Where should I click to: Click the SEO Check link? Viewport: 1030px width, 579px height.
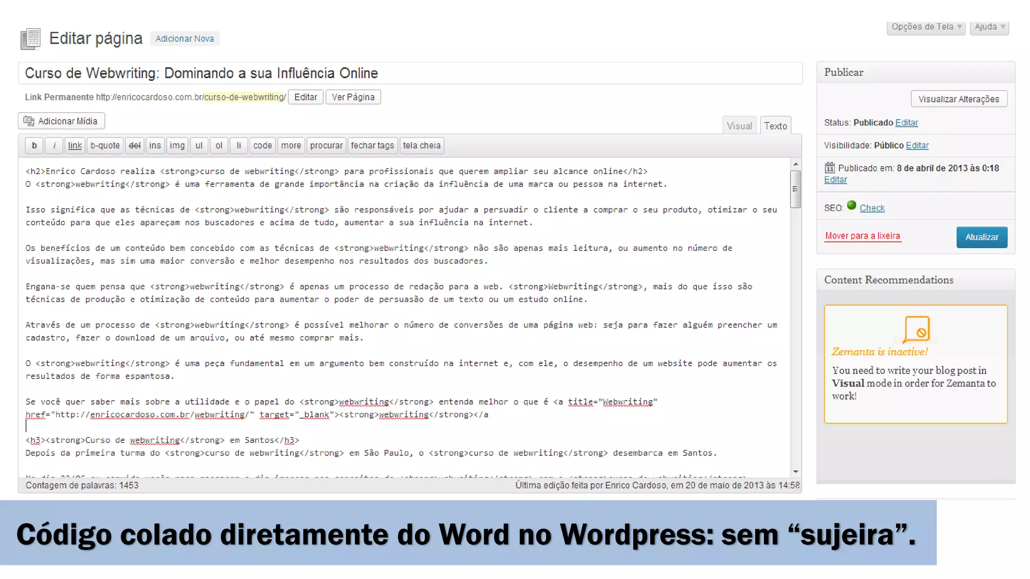pyautogui.click(x=872, y=208)
